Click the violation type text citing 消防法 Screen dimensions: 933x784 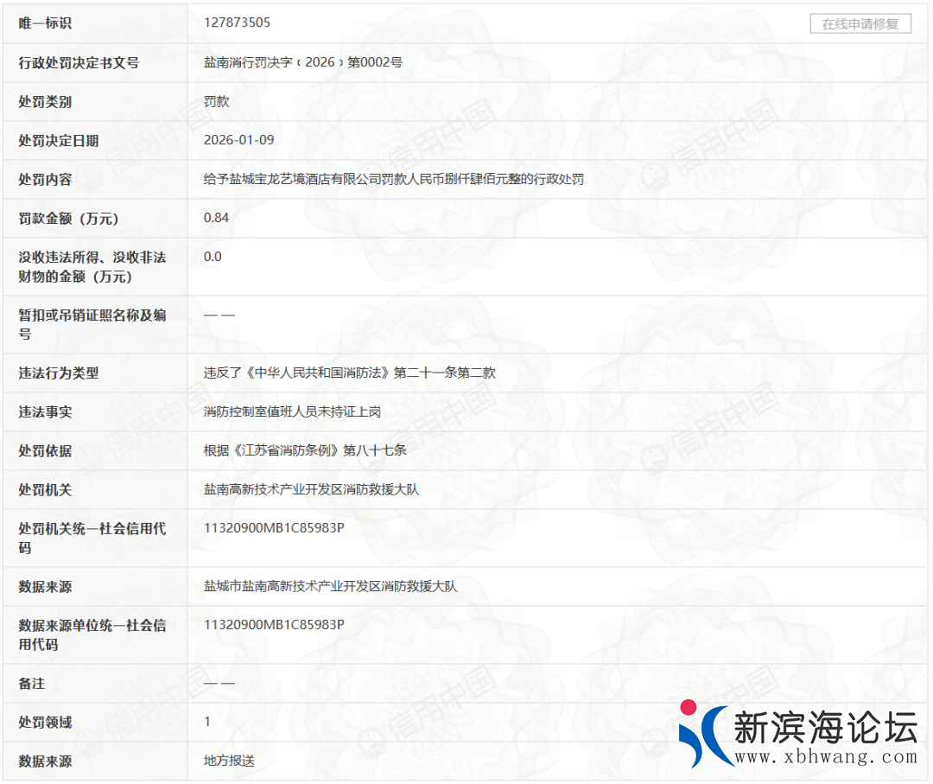(x=349, y=373)
